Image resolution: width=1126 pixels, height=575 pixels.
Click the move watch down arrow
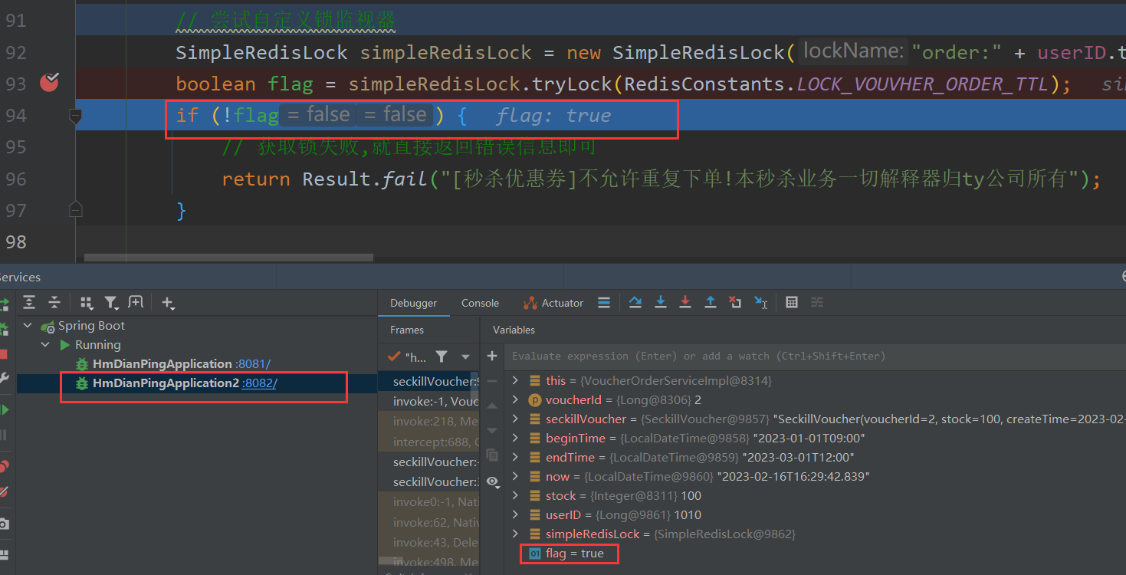point(492,429)
